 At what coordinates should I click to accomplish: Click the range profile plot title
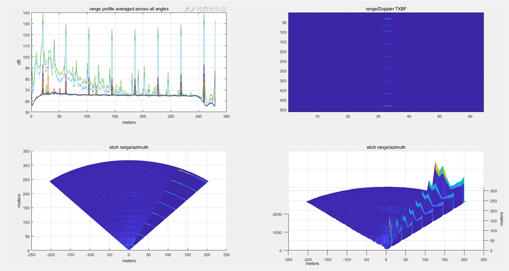[x=129, y=9]
